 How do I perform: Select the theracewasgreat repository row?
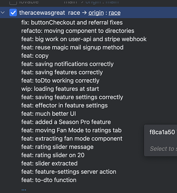pos(88,13)
